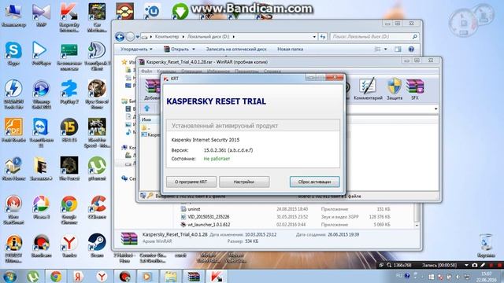504x283 pixels.
Task: Open WinRAR Избранное menu
Action: [218, 72]
